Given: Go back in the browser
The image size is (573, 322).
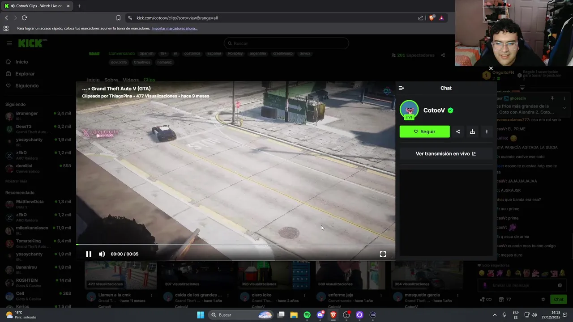Looking at the screenshot, I should 6,18.
